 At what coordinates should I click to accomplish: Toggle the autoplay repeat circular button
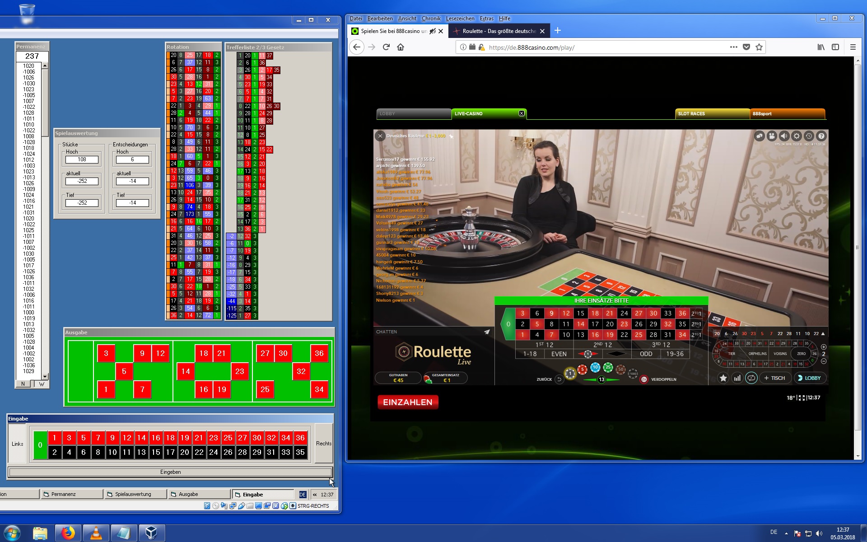(x=751, y=378)
